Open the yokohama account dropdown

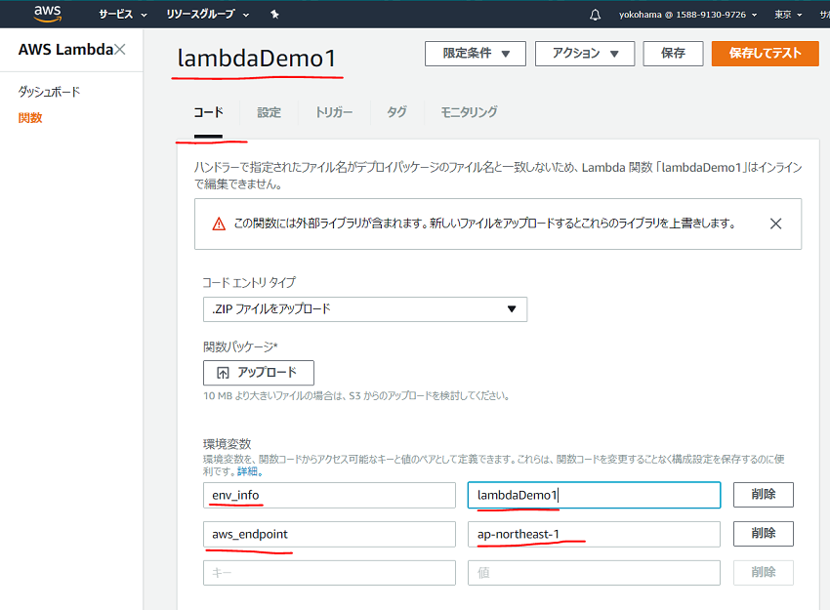click(688, 15)
